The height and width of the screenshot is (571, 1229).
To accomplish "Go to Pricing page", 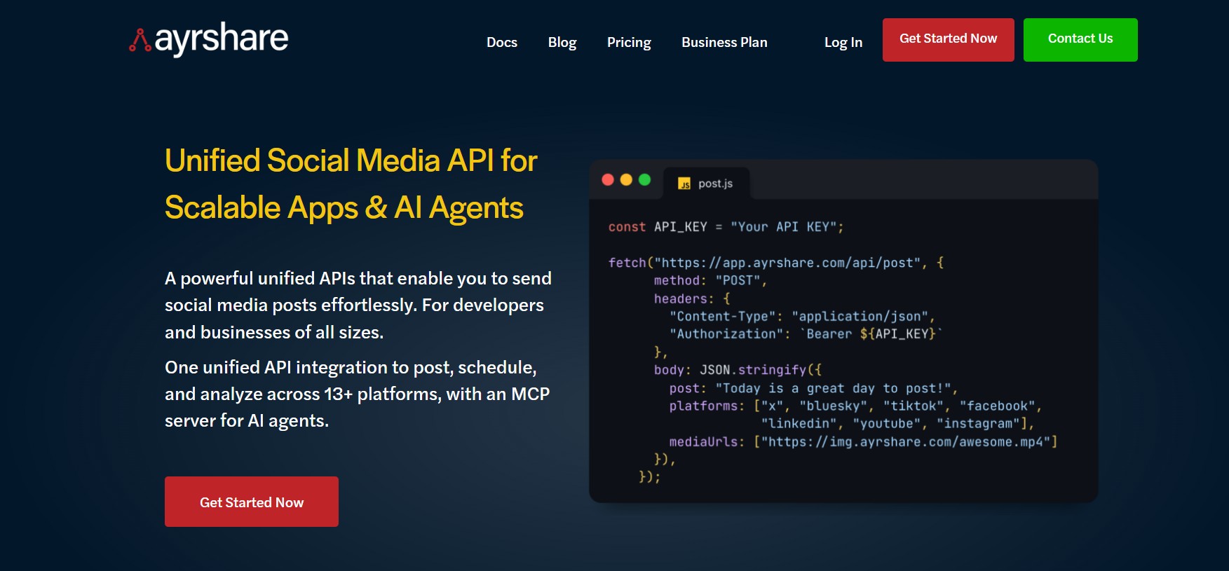I will point(629,43).
